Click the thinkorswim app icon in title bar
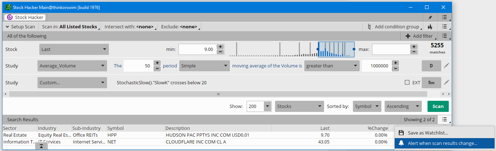496x151 pixels. [x=8, y=7]
